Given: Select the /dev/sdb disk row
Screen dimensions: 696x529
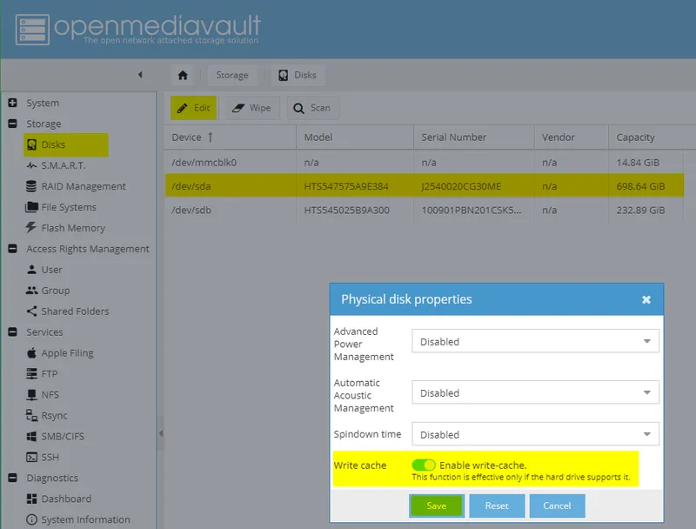Looking at the screenshot, I should [229, 210].
